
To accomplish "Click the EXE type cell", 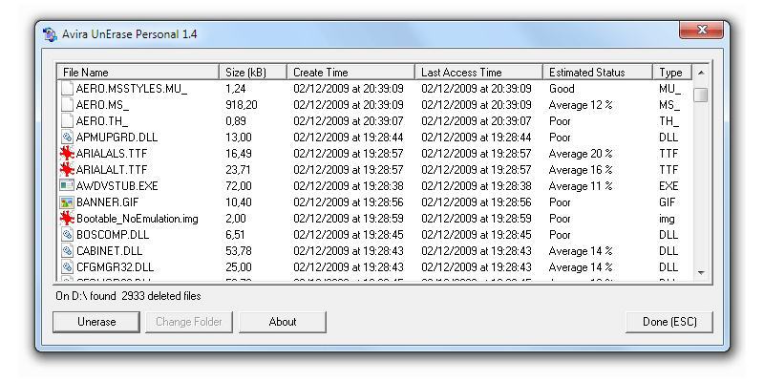I will 668,186.
